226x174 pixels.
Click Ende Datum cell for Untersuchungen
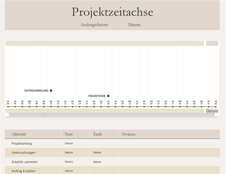[x=104, y=152]
